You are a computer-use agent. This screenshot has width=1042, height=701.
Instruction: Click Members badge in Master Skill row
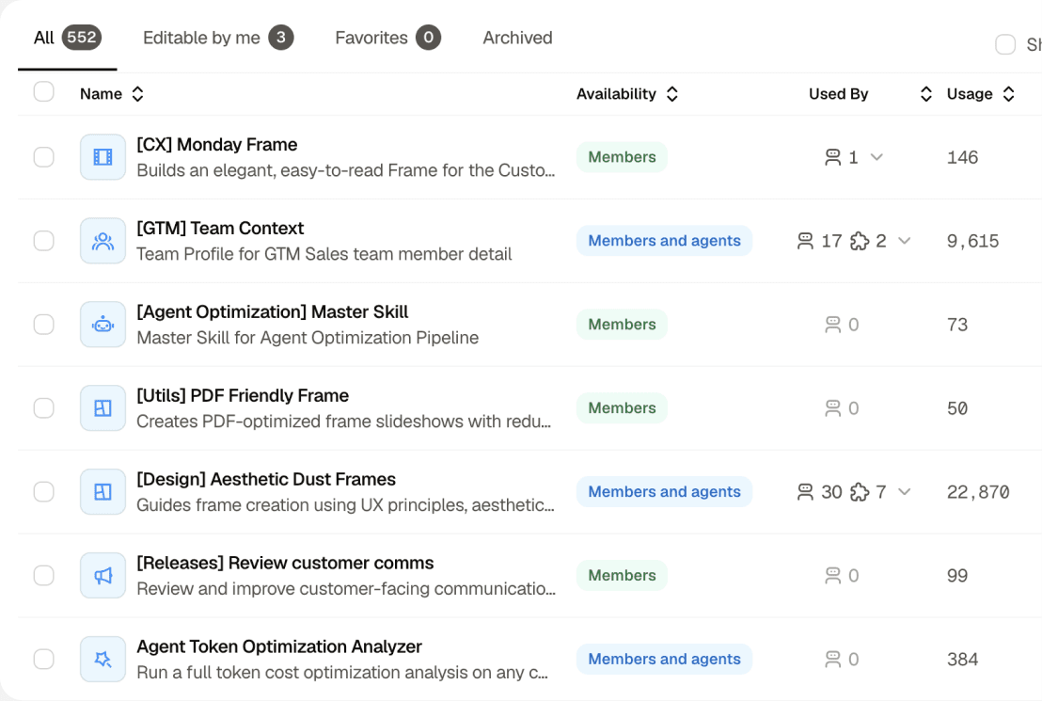[x=622, y=325]
